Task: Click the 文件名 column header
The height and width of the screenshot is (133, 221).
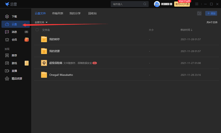Action: (46, 30)
